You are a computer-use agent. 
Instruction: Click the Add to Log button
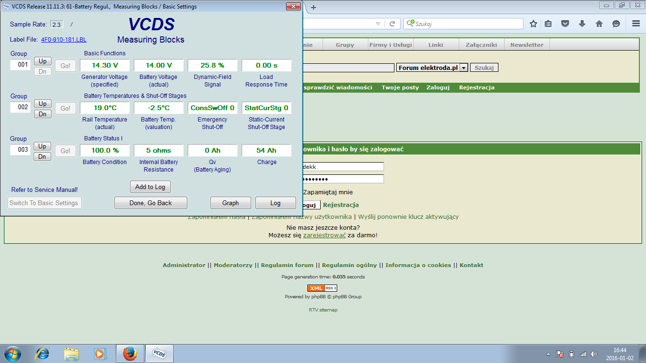pos(150,187)
